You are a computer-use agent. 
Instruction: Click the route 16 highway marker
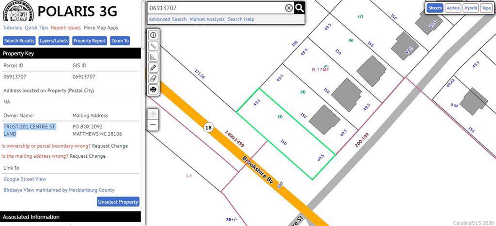click(208, 127)
